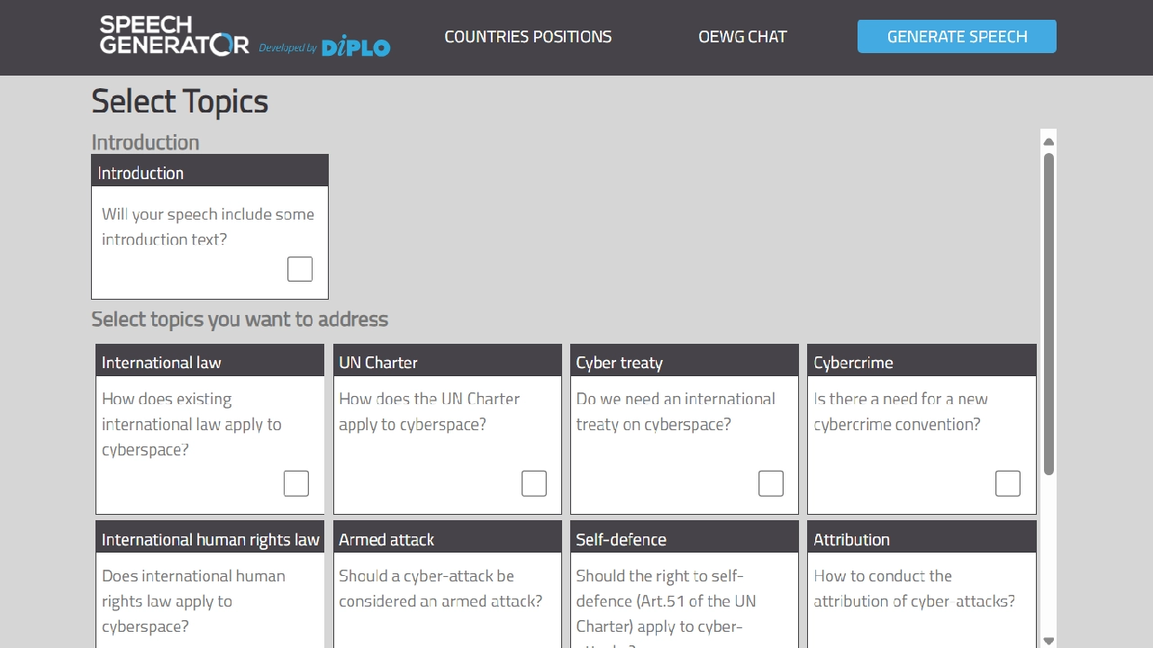Screen dimensions: 1153x648
Task: Click the scrollbar up arrow
Action: coord(1049,141)
